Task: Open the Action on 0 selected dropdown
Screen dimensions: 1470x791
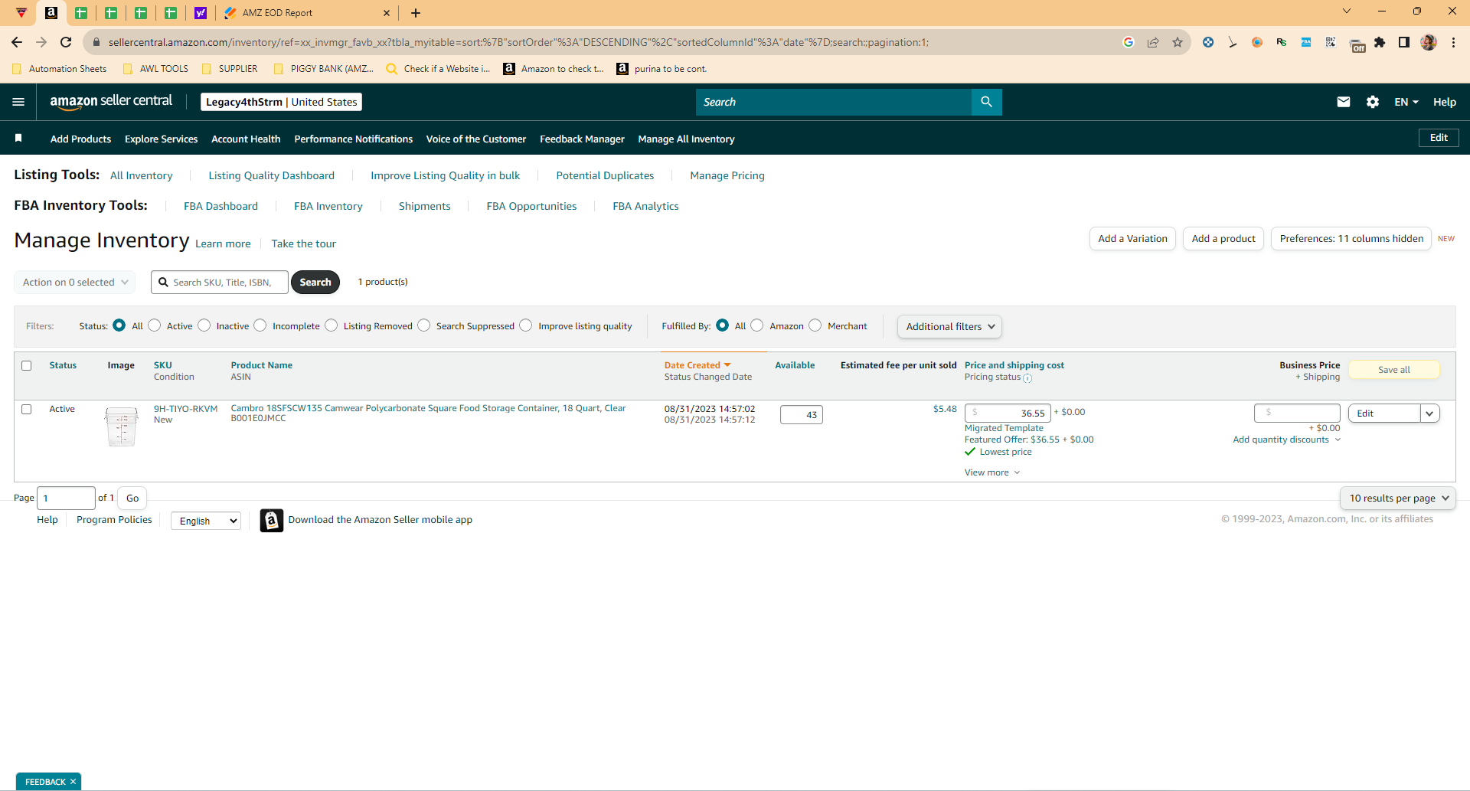Action: point(75,282)
